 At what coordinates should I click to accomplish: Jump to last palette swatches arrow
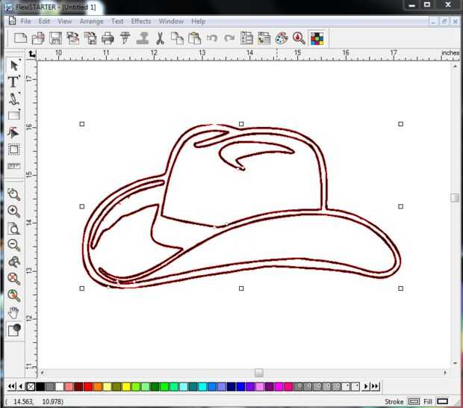pyautogui.click(x=375, y=386)
